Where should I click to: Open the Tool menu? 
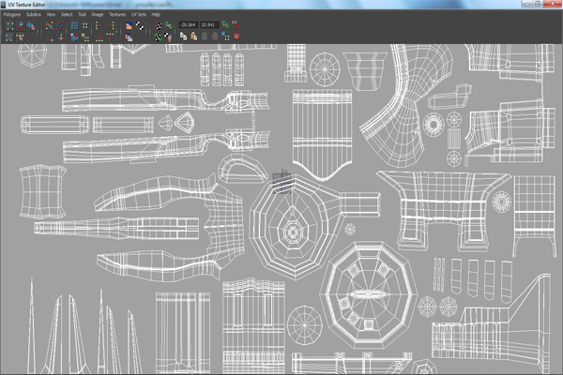pyautogui.click(x=83, y=14)
